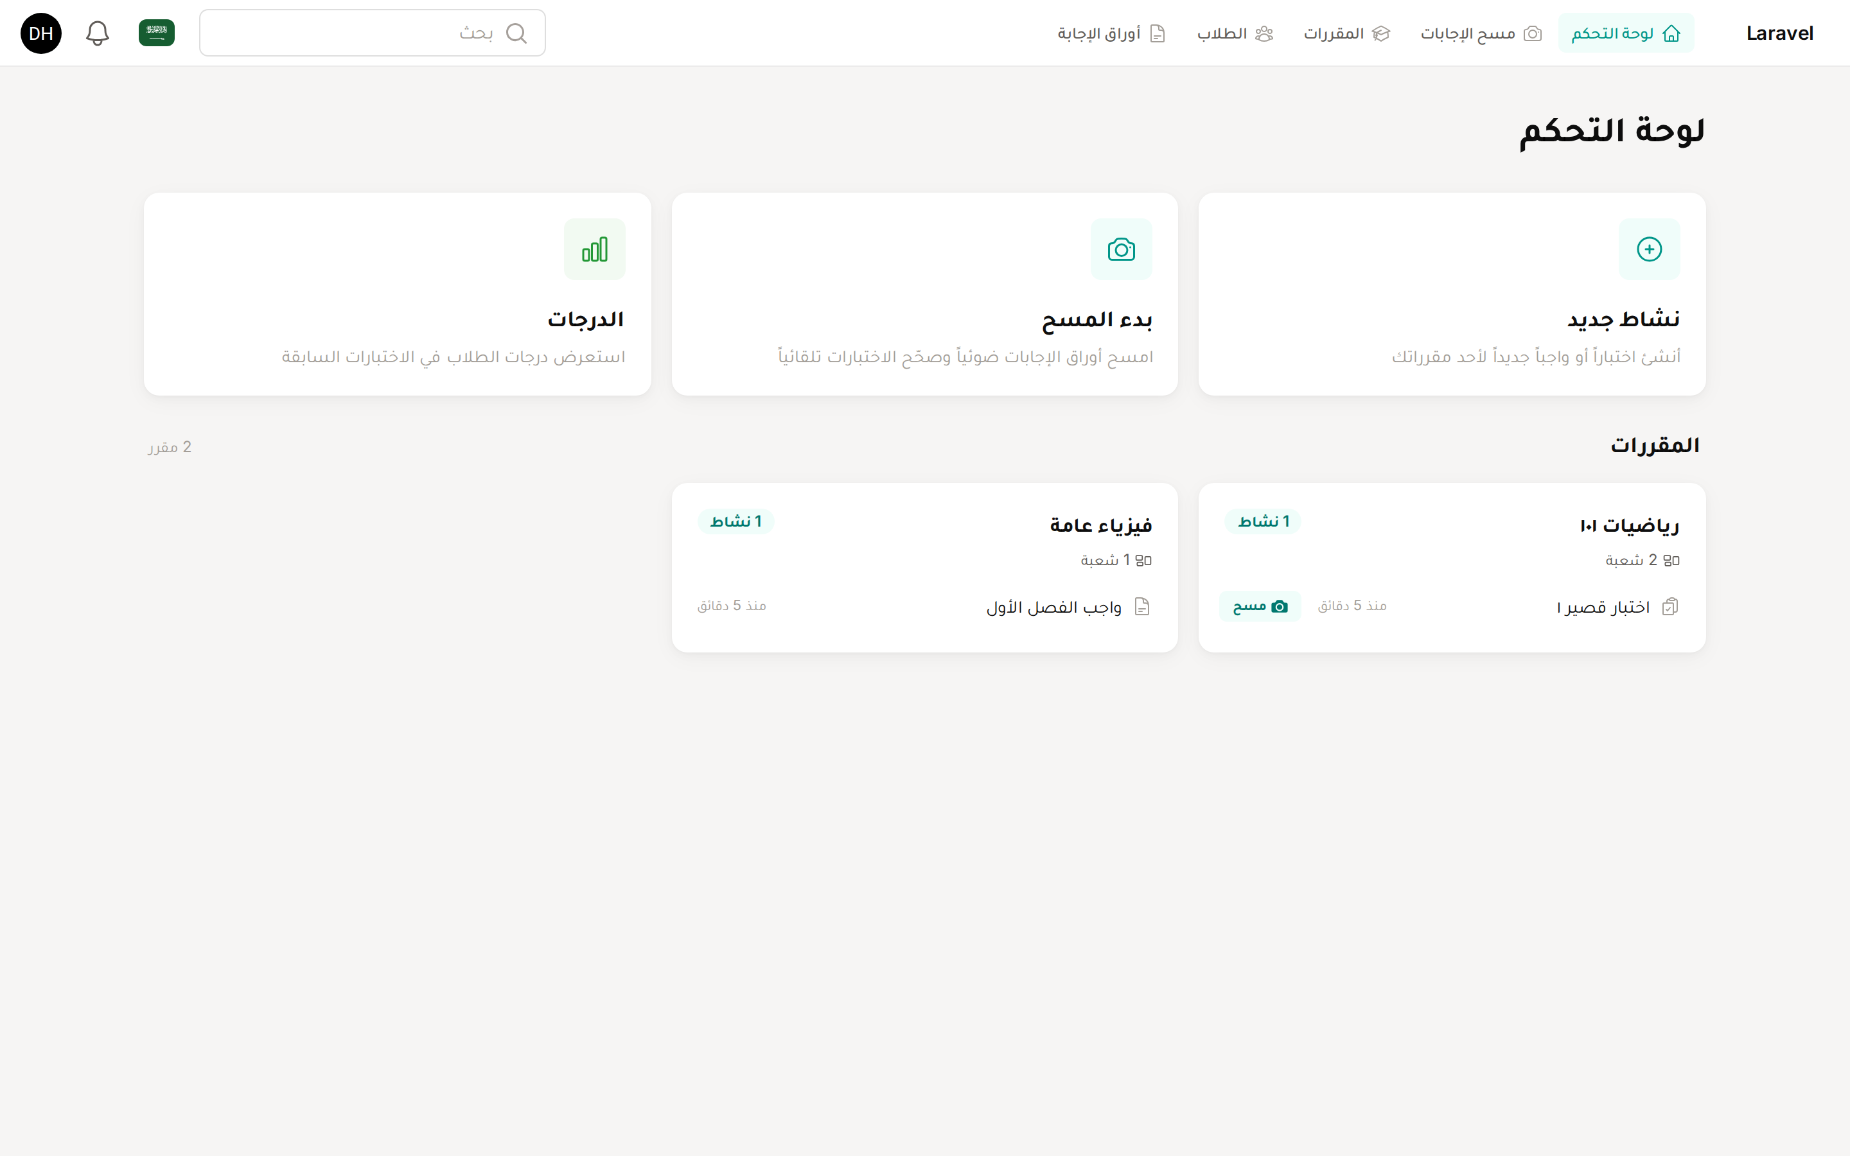Click the 2 مقرر count label
This screenshot has width=1850, height=1156.
point(170,447)
